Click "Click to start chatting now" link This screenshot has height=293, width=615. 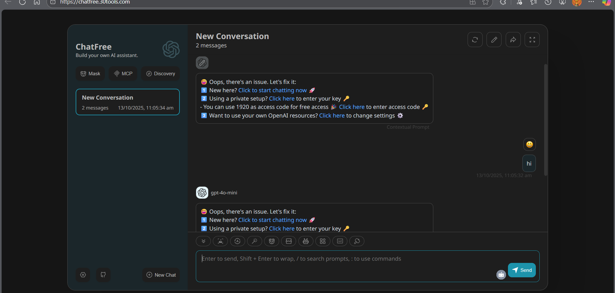(x=272, y=90)
